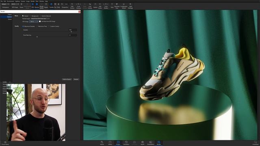This screenshot has width=260, height=146.
Task: Select Default render mode
Action: click(x=25, y=16)
